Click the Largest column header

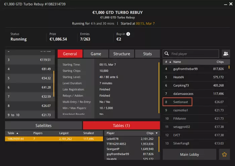click(64, 133)
